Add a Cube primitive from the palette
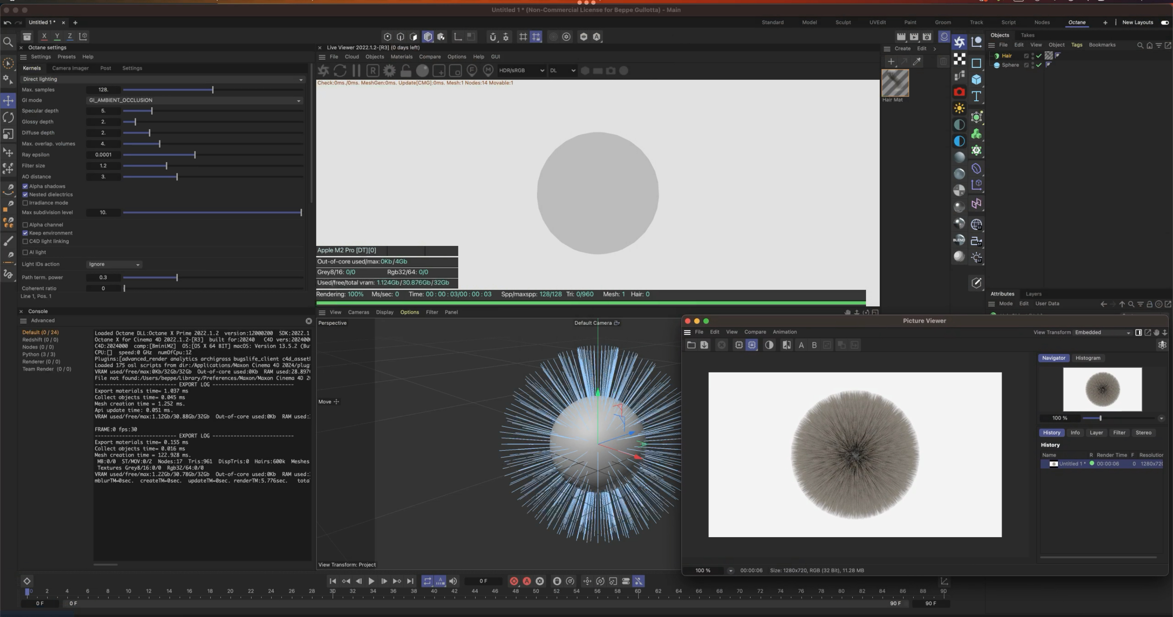1173x617 pixels. tap(976, 80)
